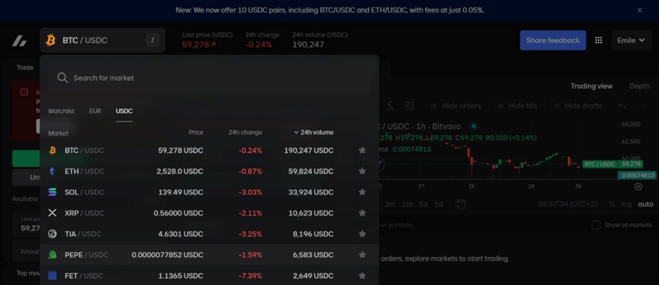Set chart range to 1d
The height and width of the screenshot is (285, 659).
pos(438,204)
